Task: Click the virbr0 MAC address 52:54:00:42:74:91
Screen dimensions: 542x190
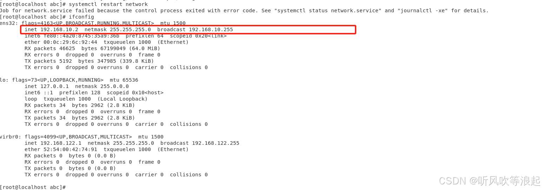Action: [x=70, y=149]
